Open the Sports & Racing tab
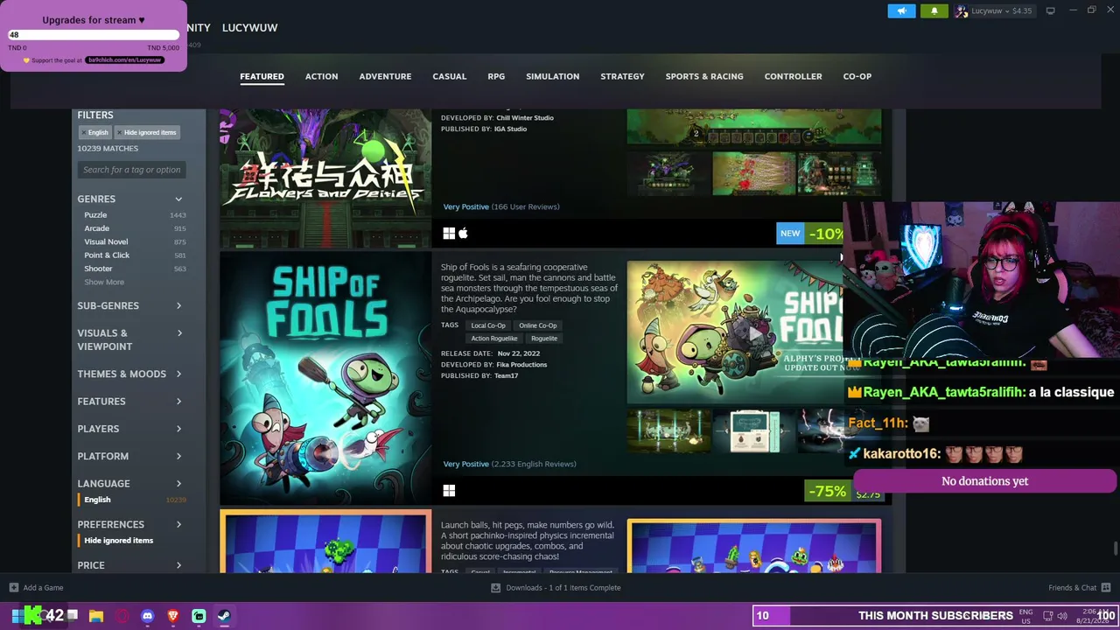 pyautogui.click(x=704, y=76)
